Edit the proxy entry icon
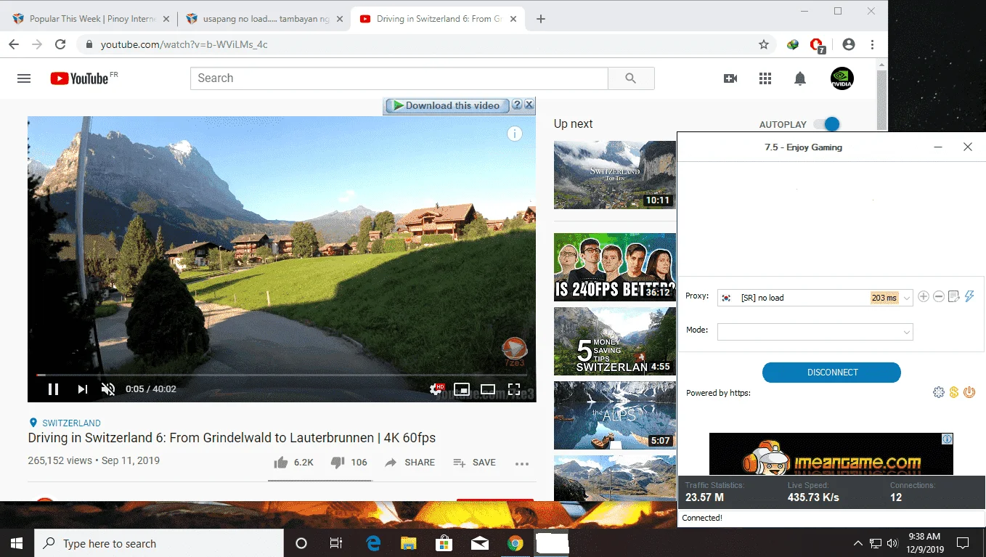 click(954, 296)
